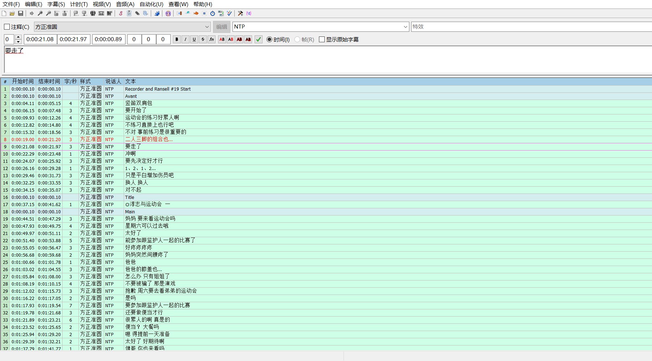The height and width of the screenshot is (361, 652).
Task: Decrease layer number with down arrow
Action: [x=18, y=42]
